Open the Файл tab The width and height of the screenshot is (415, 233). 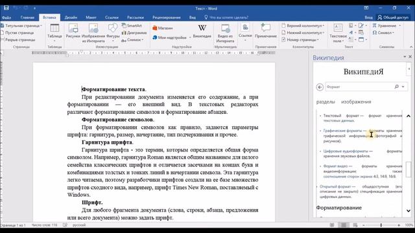tap(6, 17)
